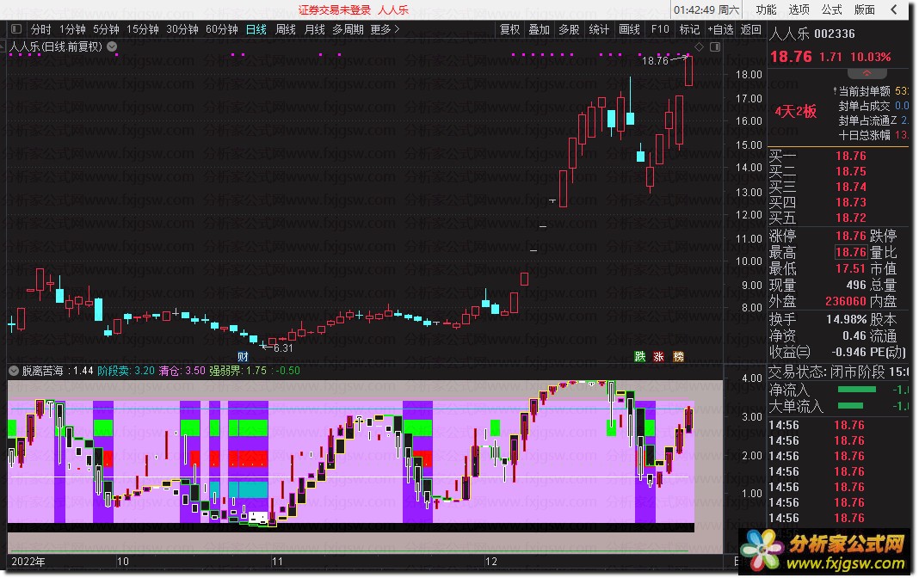Click the 财 marker icon on chart
This screenshot has width=919, height=578.
point(243,356)
